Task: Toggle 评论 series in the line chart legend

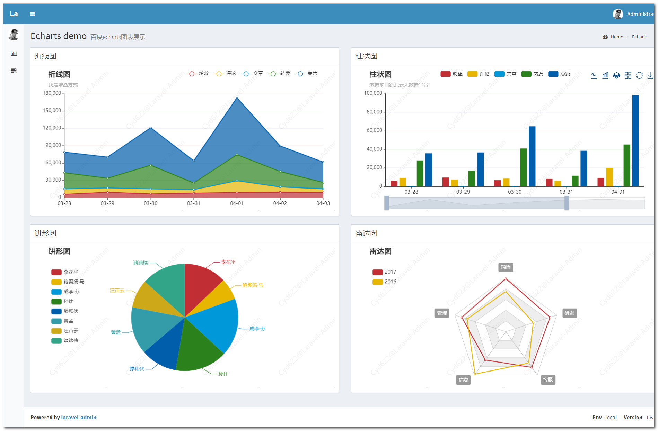Action: pyautogui.click(x=225, y=74)
